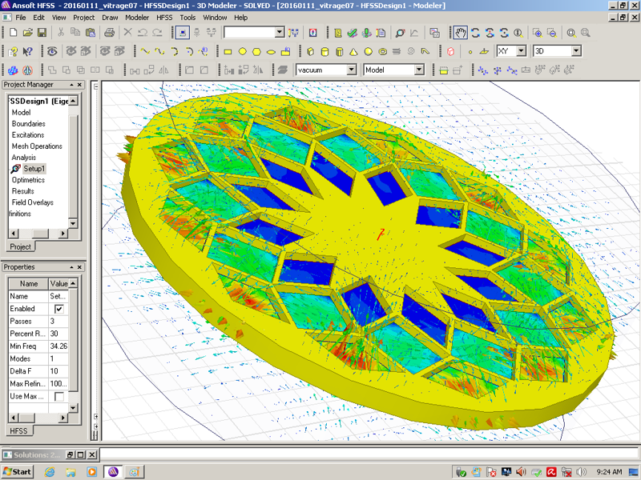
Task: Open the vacuum material dropdown
Action: (351, 70)
